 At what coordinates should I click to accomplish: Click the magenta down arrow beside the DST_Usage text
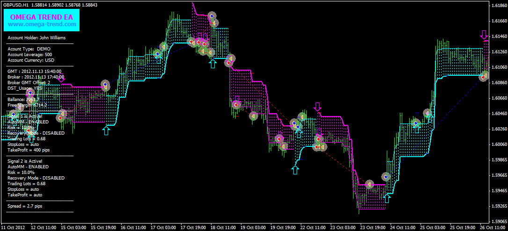tap(61, 78)
